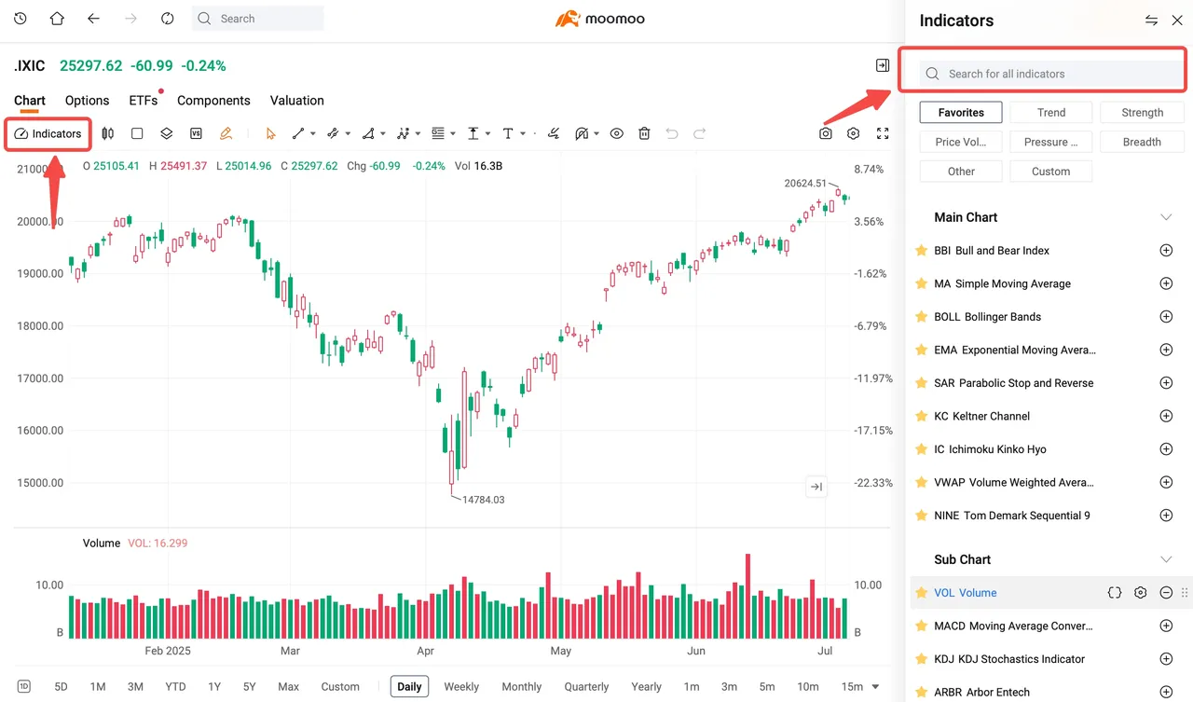Image resolution: width=1193 pixels, height=702 pixels.
Task: Select the cursor pointer tool
Action: point(270,133)
